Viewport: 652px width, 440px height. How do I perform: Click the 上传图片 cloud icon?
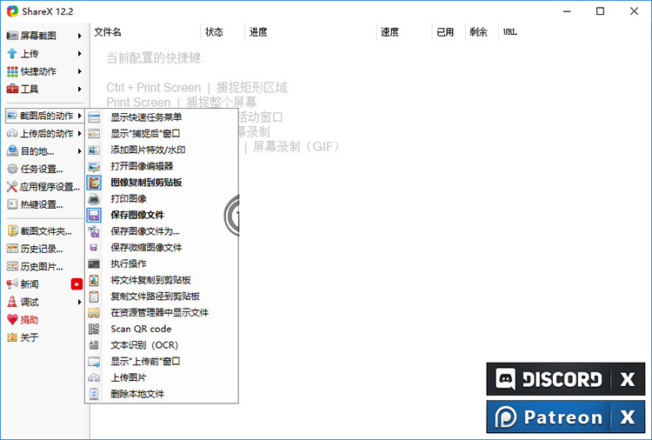pos(94,377)
